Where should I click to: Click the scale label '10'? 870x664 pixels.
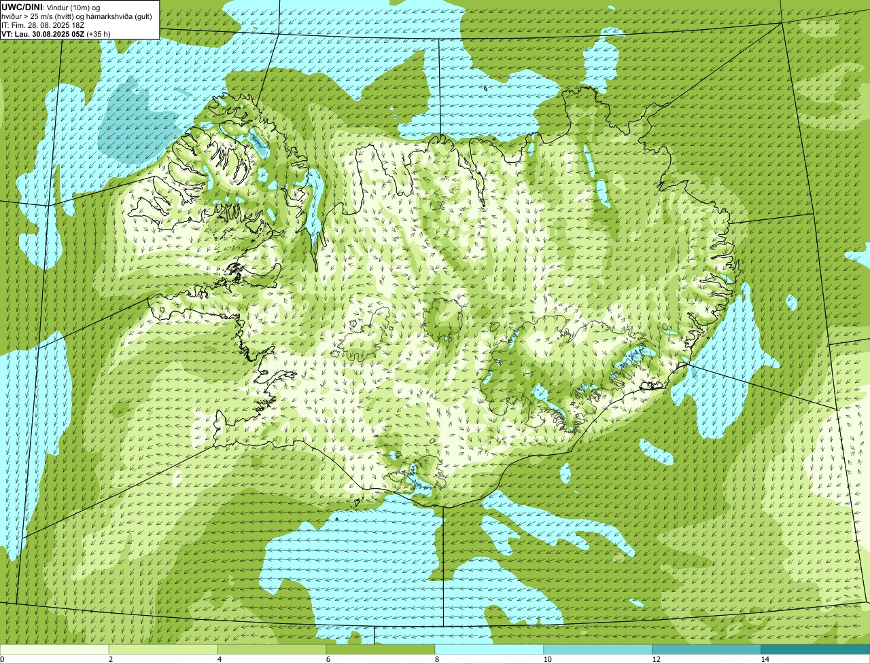tap(547, 659)
